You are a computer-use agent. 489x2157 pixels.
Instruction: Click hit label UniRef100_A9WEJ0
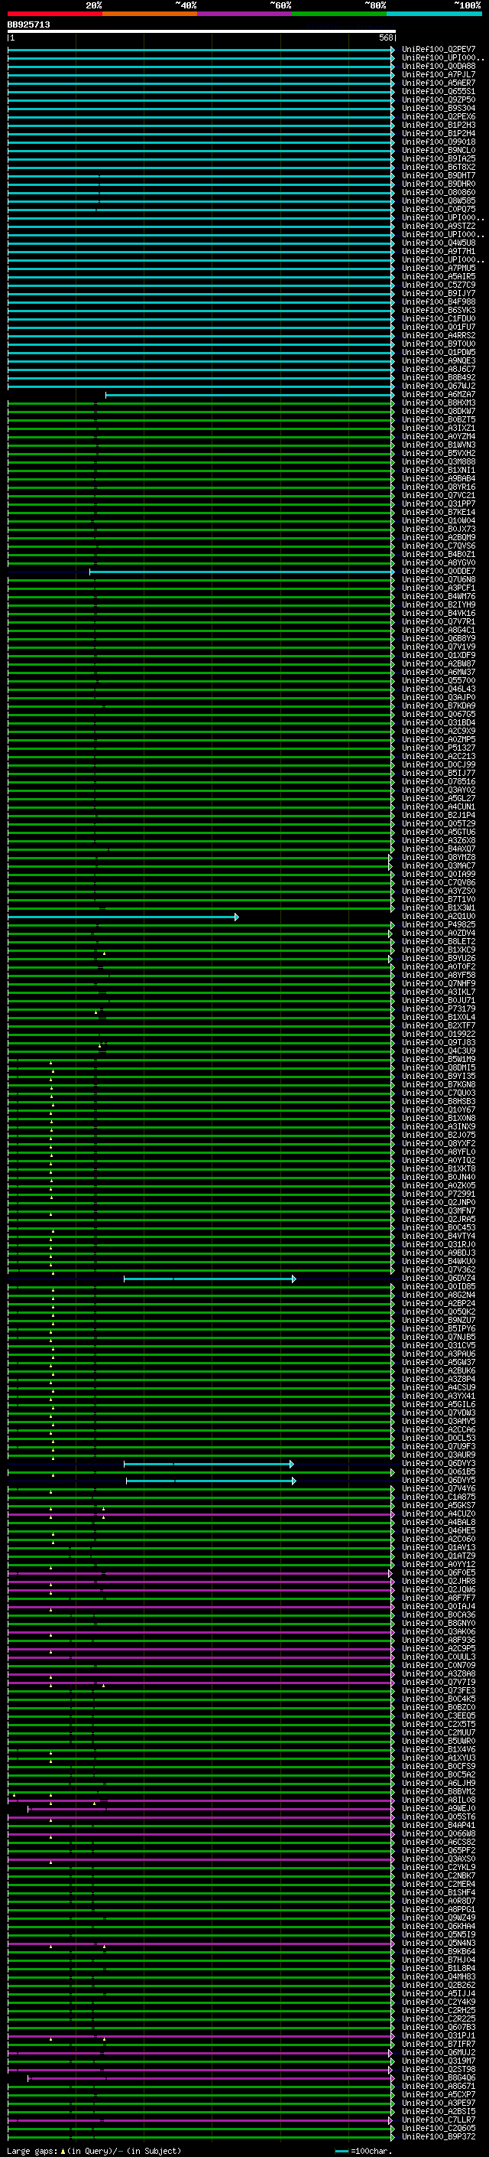coord(438,1809)
